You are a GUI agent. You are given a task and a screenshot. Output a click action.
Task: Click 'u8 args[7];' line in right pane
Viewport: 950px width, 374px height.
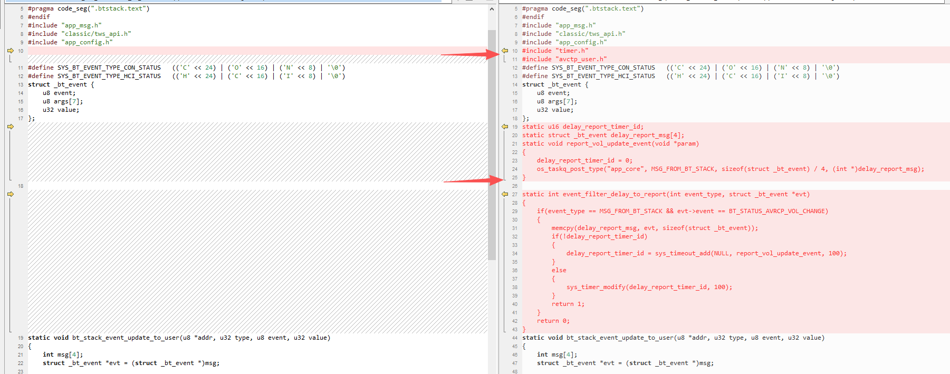[x=557, y=101]
